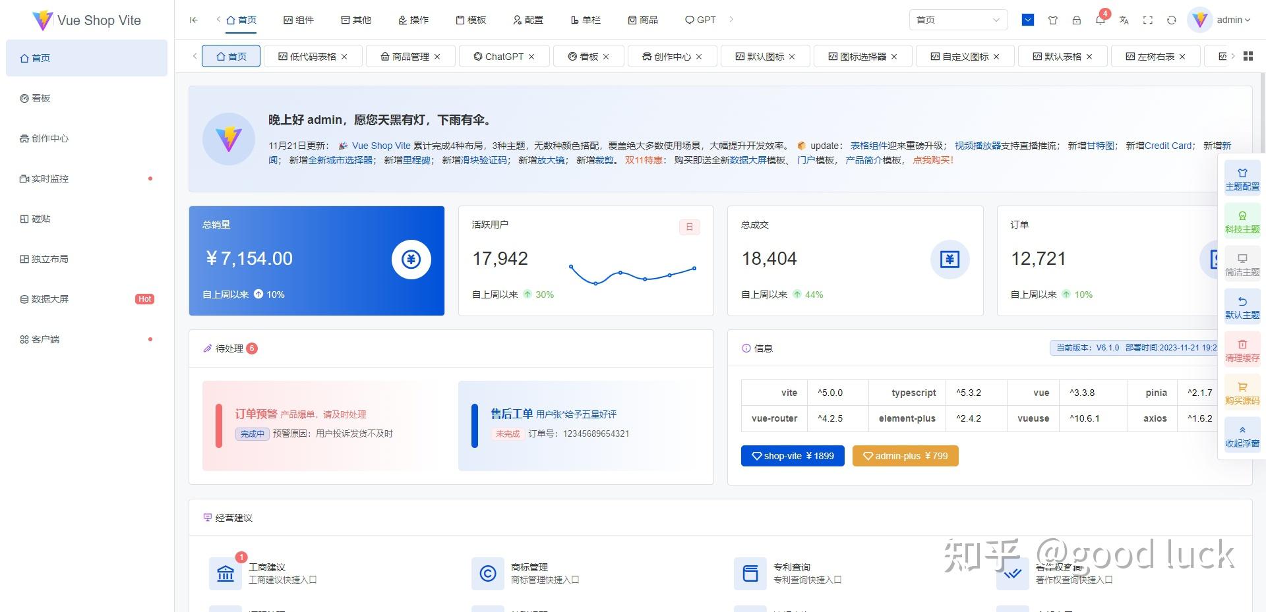Open the 首页 breadcrumb route selector

[x=957, y=20]
